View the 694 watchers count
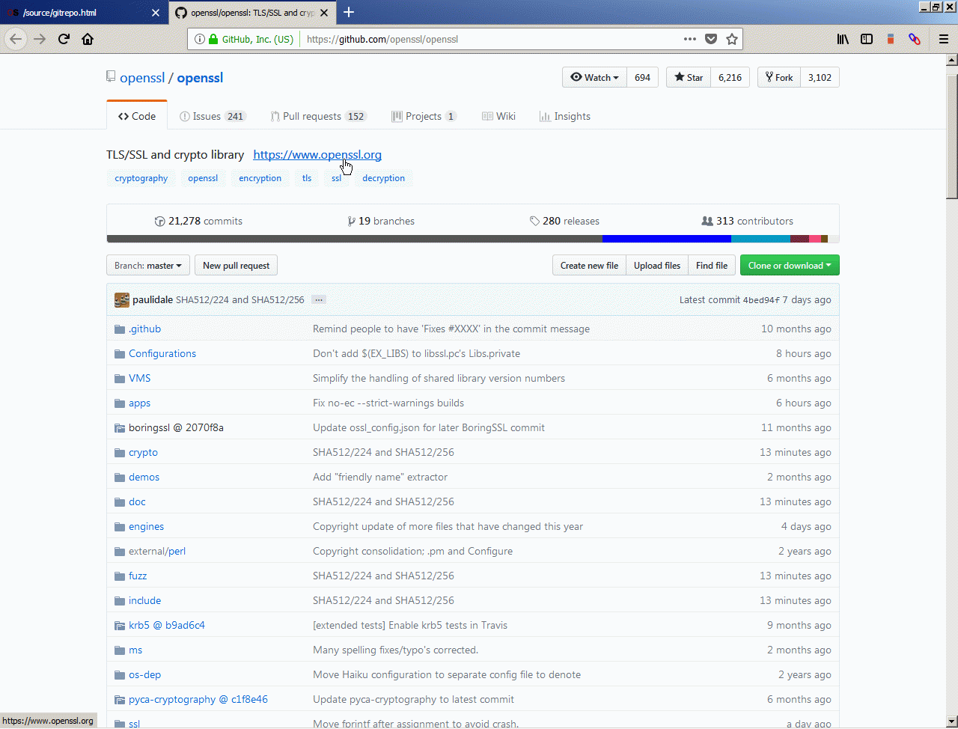958x729 pixels. (642, 78)
